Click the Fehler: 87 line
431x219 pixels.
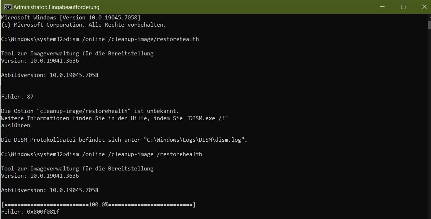click(17, 97)
